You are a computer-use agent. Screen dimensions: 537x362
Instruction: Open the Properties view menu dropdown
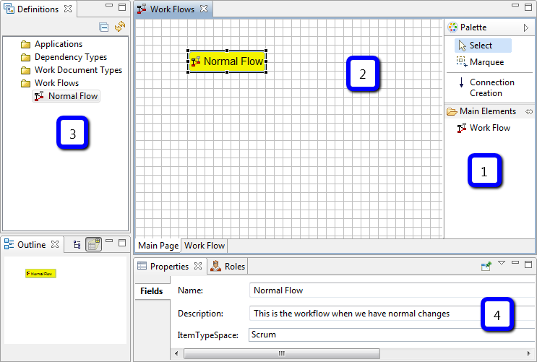click(x=502, y=264)
